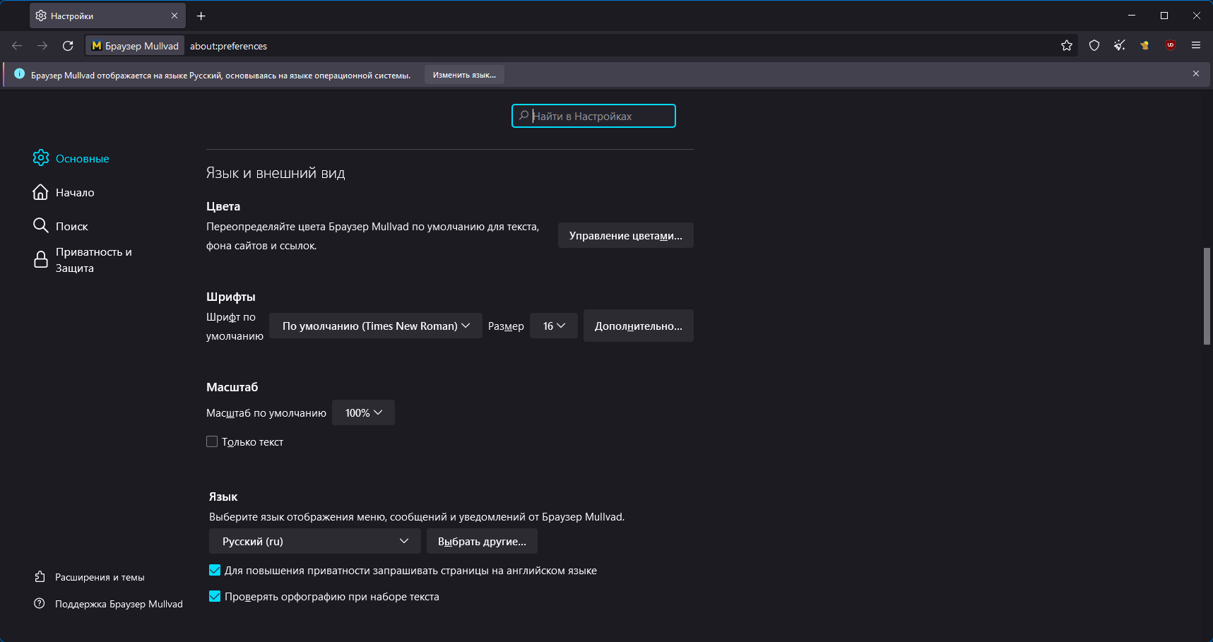Open the uBlock Origin toolbar icon

pos(1171,46)
